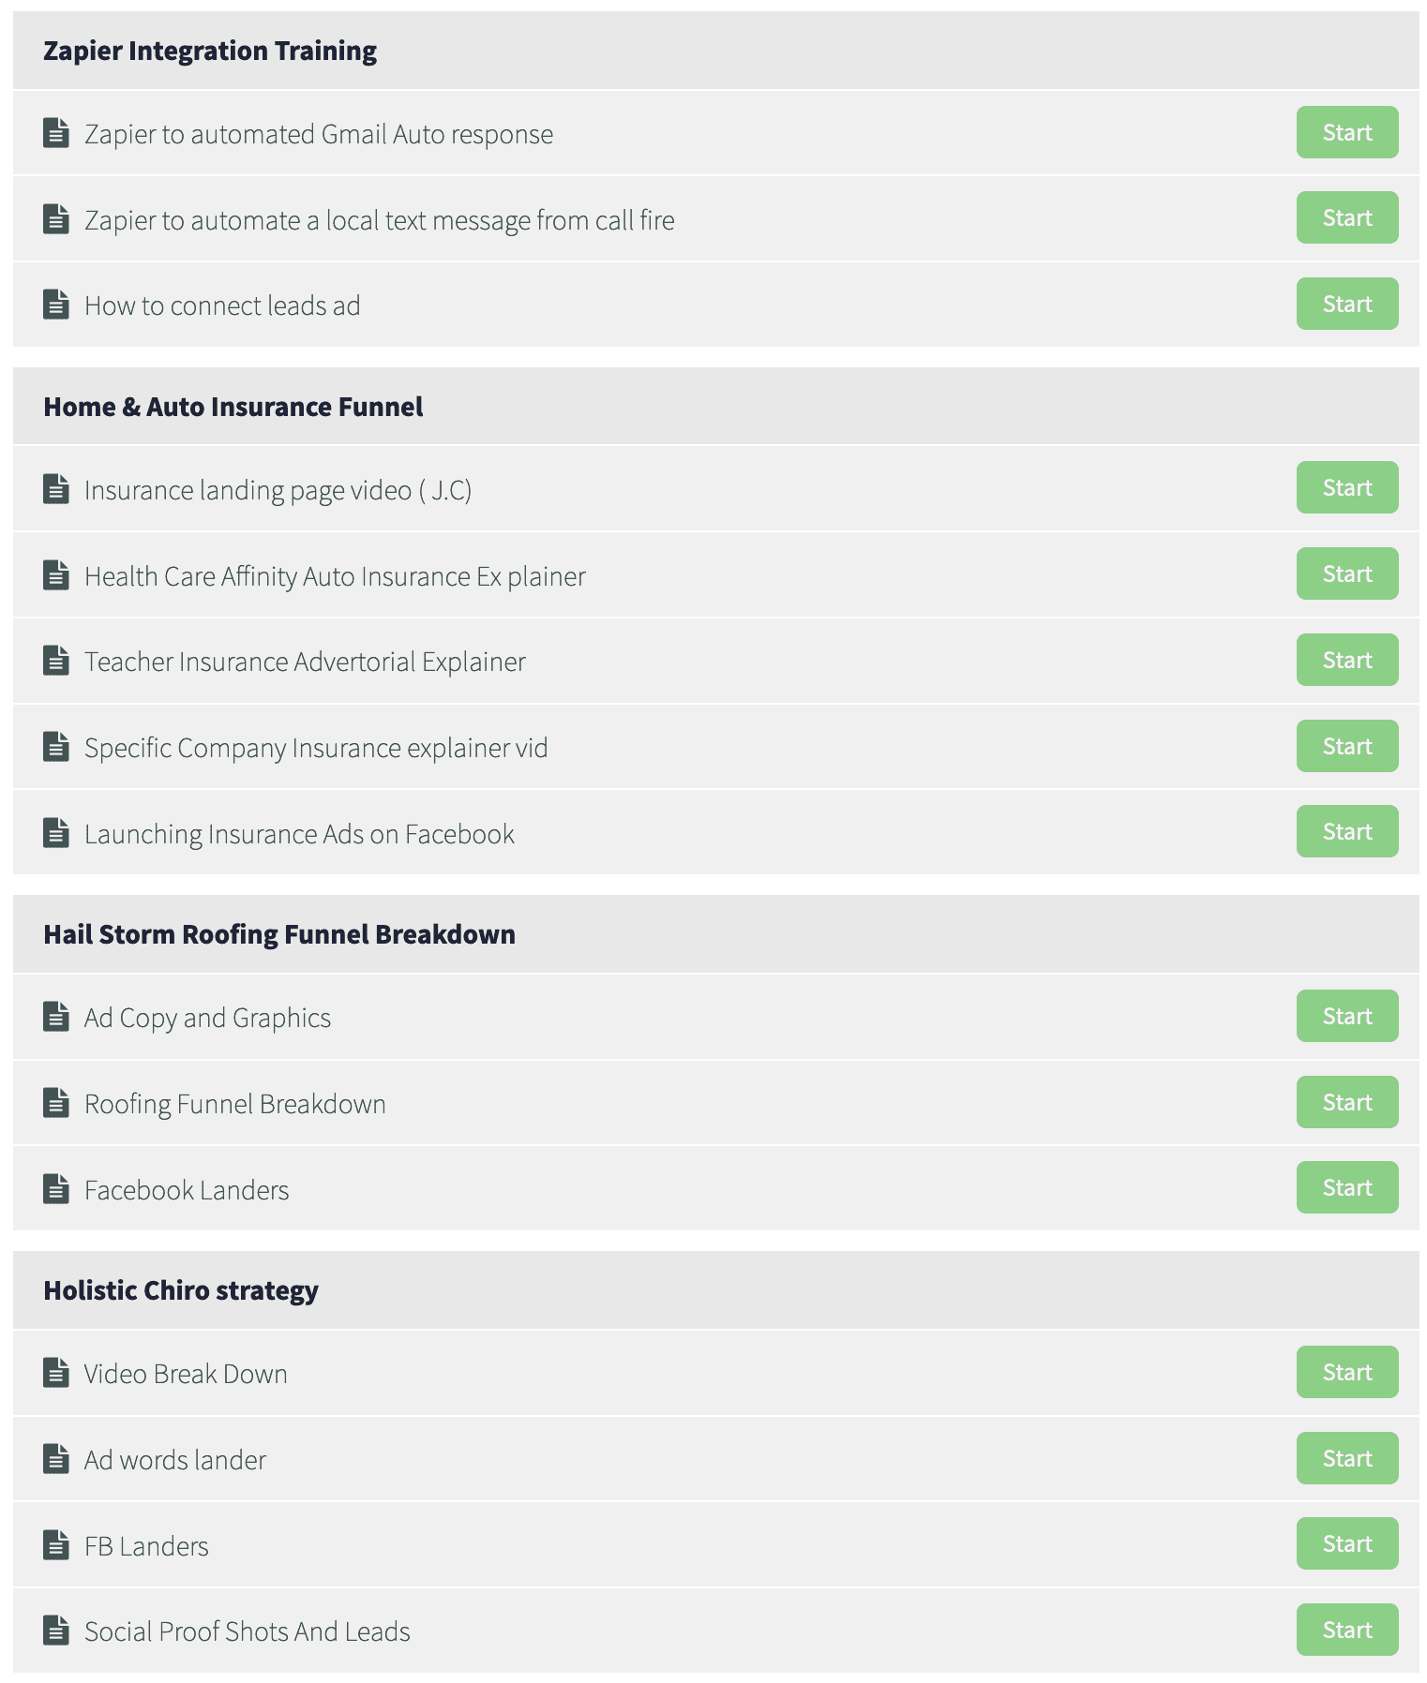The height and width of the screenshot is (1683, 1427).
Task: Click document icon next to Social Proof Shots And Leads
Action: pos(56,1631)
